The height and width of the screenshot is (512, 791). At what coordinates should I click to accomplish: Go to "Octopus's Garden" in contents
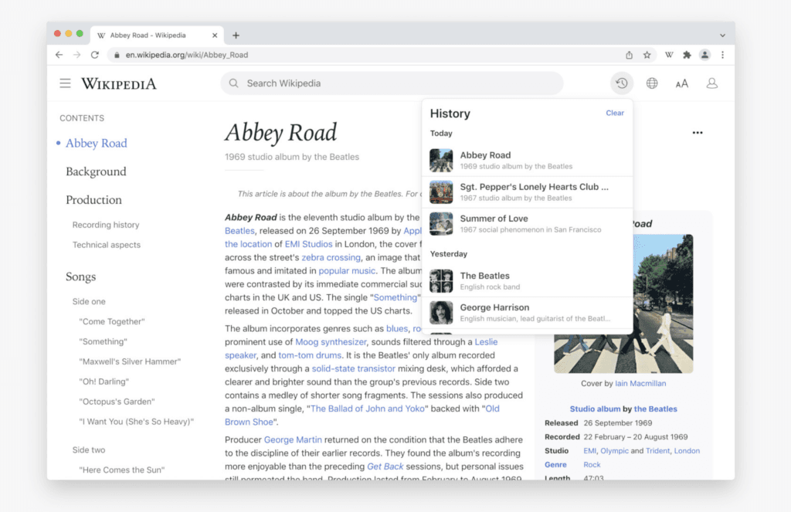(x=117, y=402)
